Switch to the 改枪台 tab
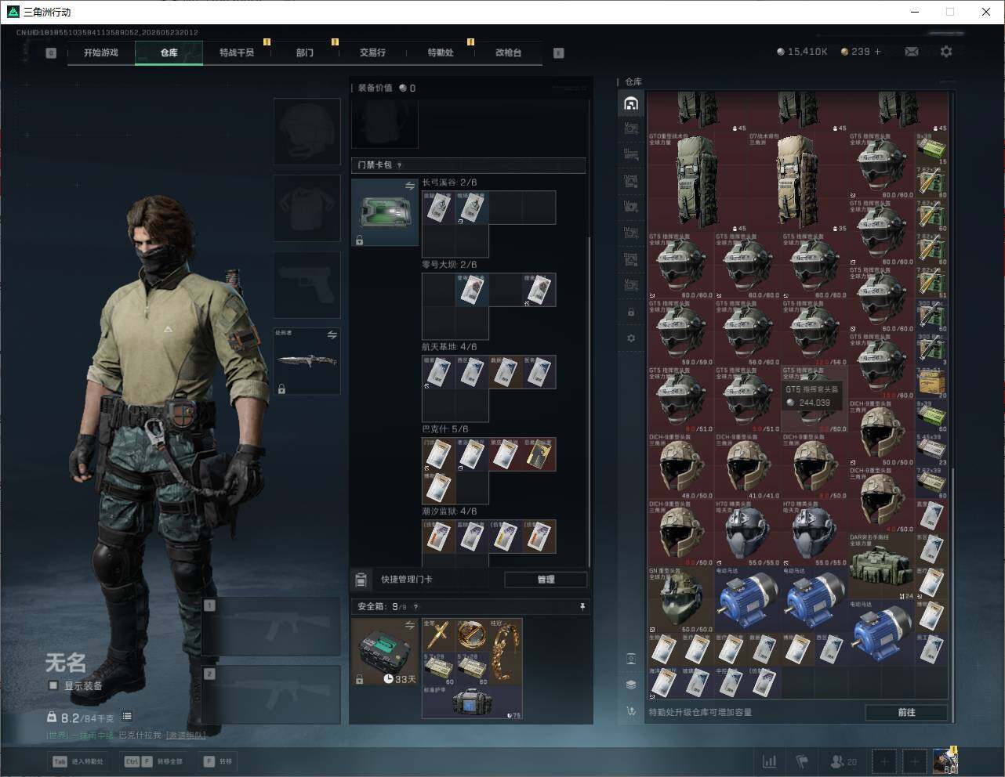The width and height of the screenshot is (1005, 777). tap(508, 52)
